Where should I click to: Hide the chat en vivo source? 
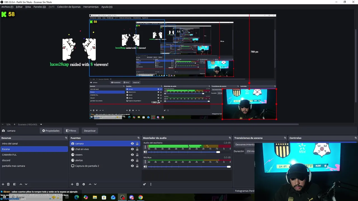point(132,149)
